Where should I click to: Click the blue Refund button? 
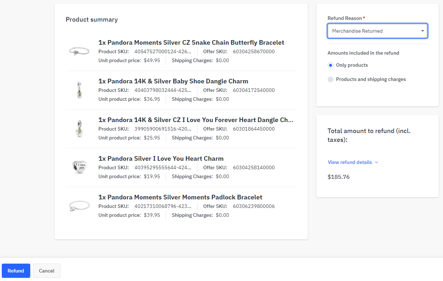coord(16,271)
